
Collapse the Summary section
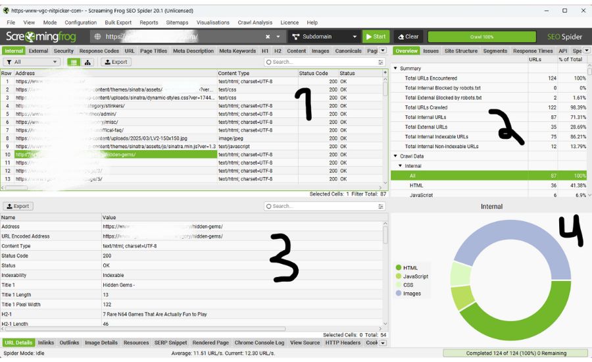pos(396,68)
